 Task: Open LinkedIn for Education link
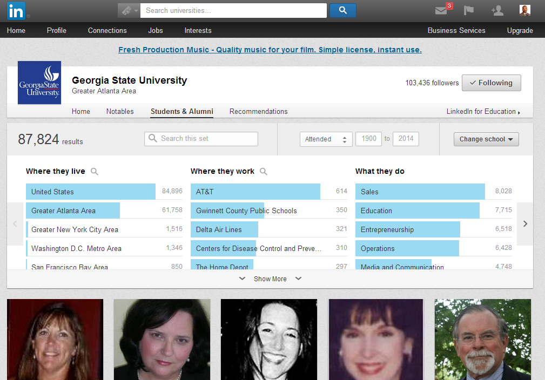click(x=483, y=112)
